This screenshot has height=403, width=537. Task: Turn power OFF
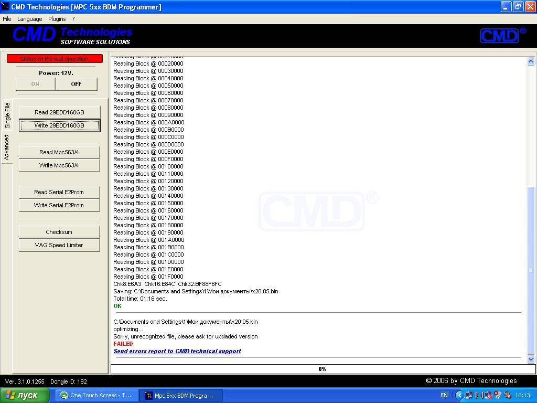pos(76,84)
